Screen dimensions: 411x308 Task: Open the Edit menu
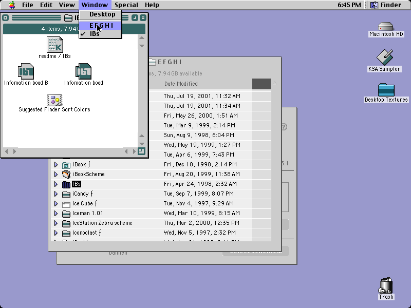(x=46, y=5)
